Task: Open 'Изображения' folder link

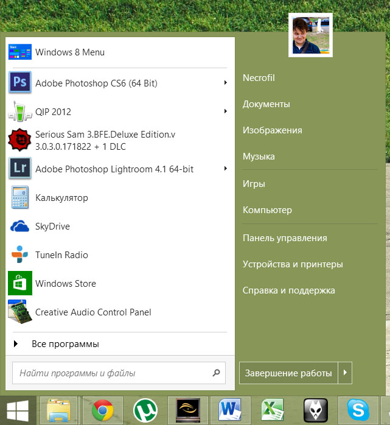Action: coord(272,130)
